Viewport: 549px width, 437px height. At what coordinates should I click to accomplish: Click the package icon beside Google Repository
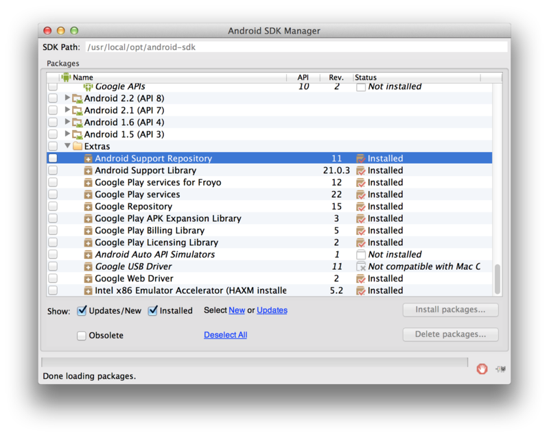coord(88,207)
